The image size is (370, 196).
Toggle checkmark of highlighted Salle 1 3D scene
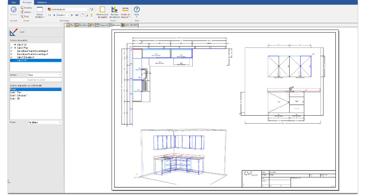coord(11,60)
